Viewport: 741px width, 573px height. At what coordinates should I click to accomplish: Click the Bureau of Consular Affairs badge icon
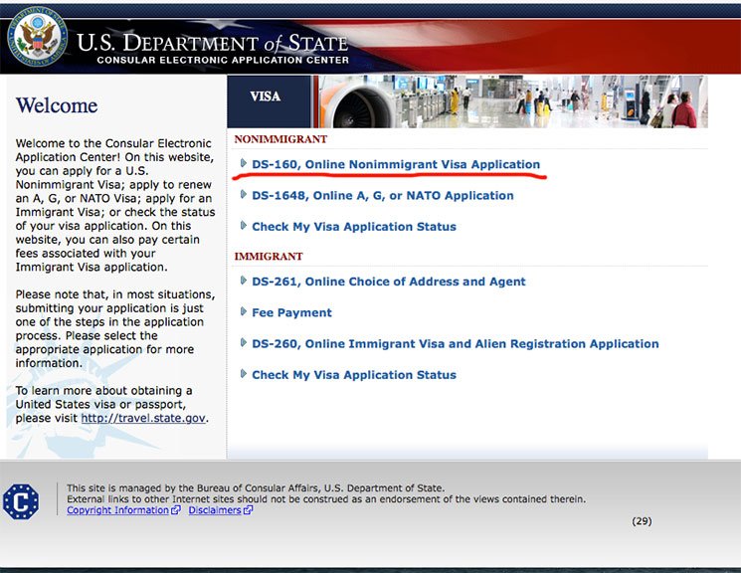[20, 501]
